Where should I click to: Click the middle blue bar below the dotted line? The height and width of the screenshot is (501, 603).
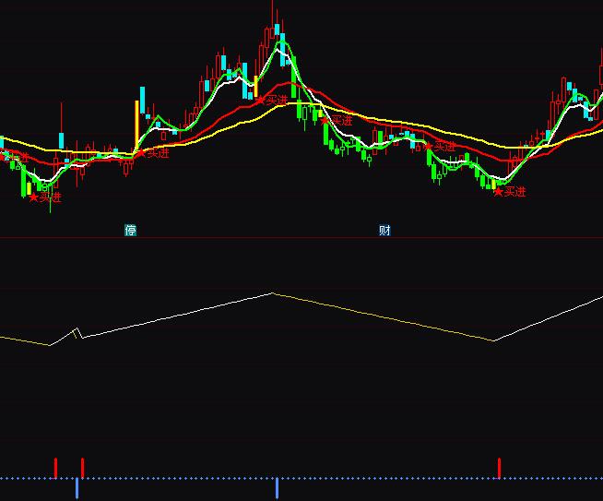(x=277, y=488)
